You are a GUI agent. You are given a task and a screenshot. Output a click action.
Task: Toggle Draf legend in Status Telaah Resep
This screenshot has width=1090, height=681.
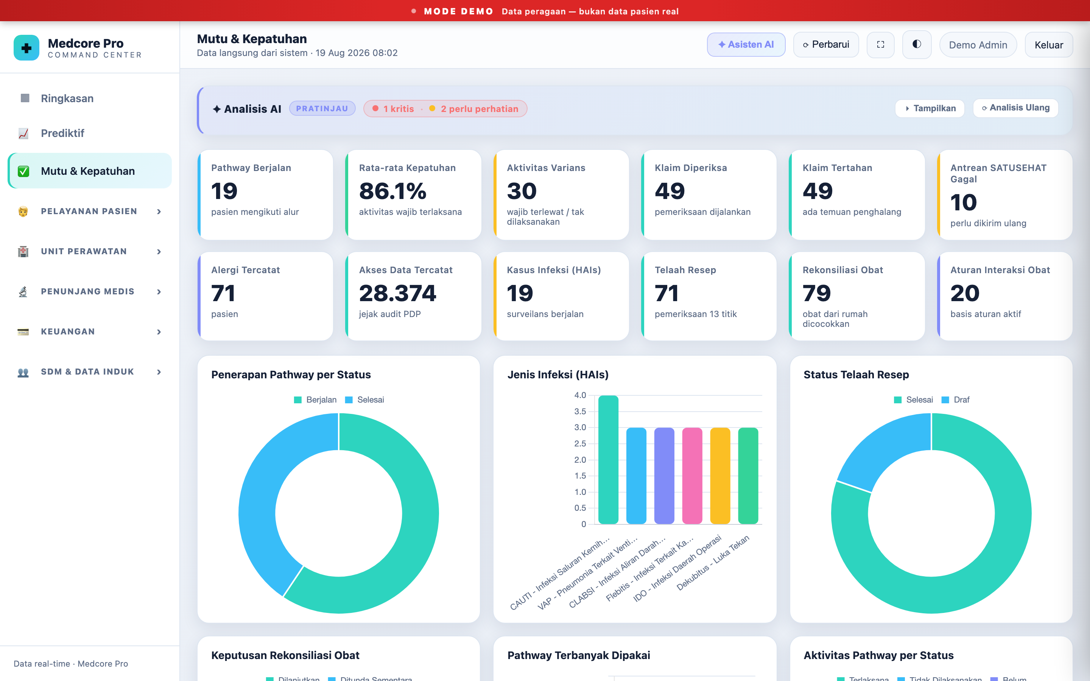point(955,400)
